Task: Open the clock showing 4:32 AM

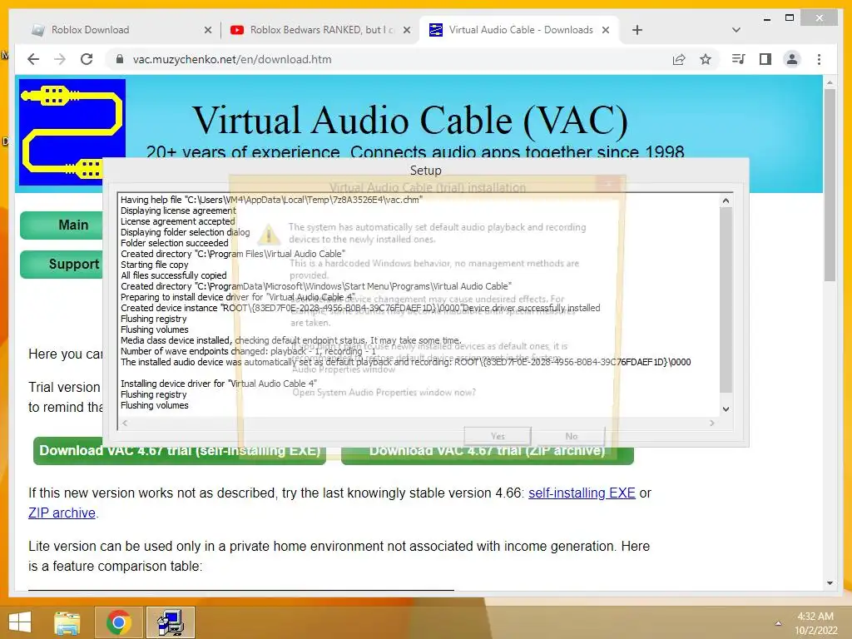Action: point(815,623)
